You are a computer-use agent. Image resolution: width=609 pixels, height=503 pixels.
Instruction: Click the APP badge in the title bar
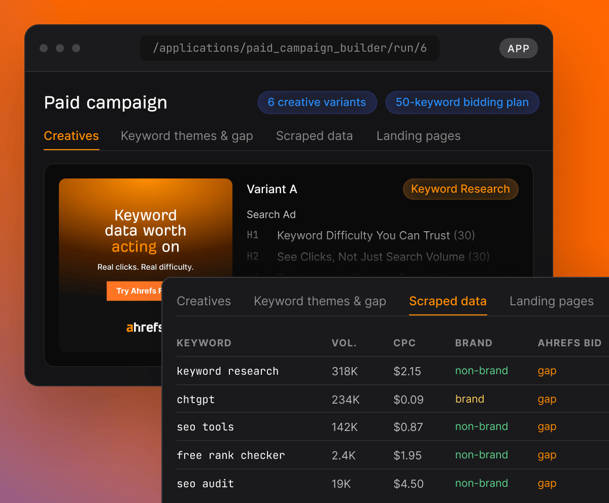coord(519,49)
